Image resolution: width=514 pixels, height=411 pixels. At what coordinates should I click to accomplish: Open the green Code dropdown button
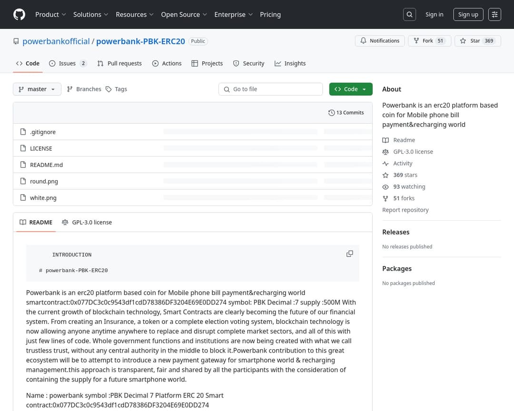[x=351, y=89]
